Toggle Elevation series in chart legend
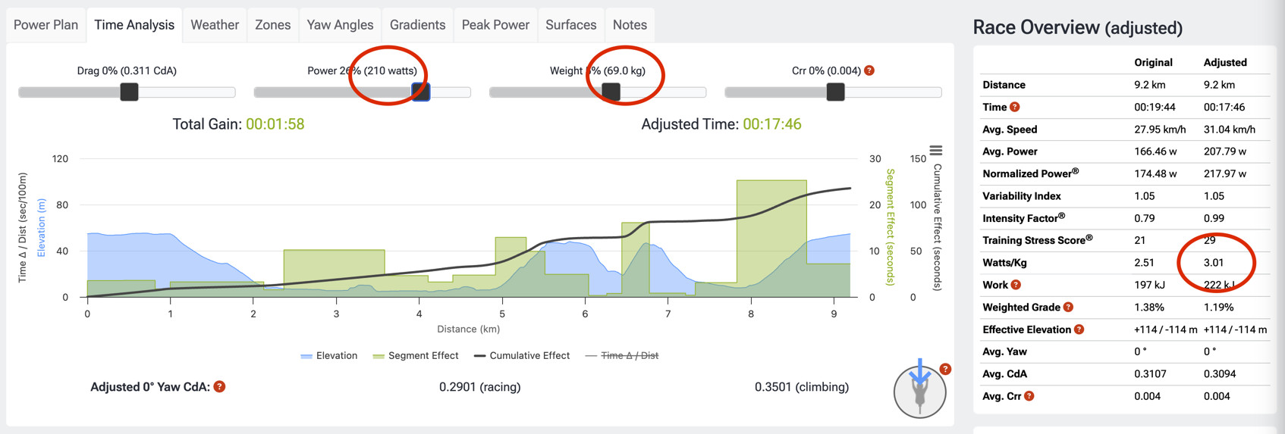This screenshot has width=1285, height=434. (329, 356)
